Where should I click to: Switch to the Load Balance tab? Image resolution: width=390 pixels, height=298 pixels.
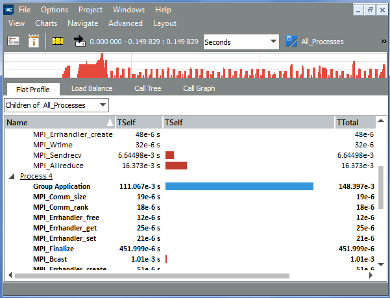pyautogui.click(x=91, y=88)
